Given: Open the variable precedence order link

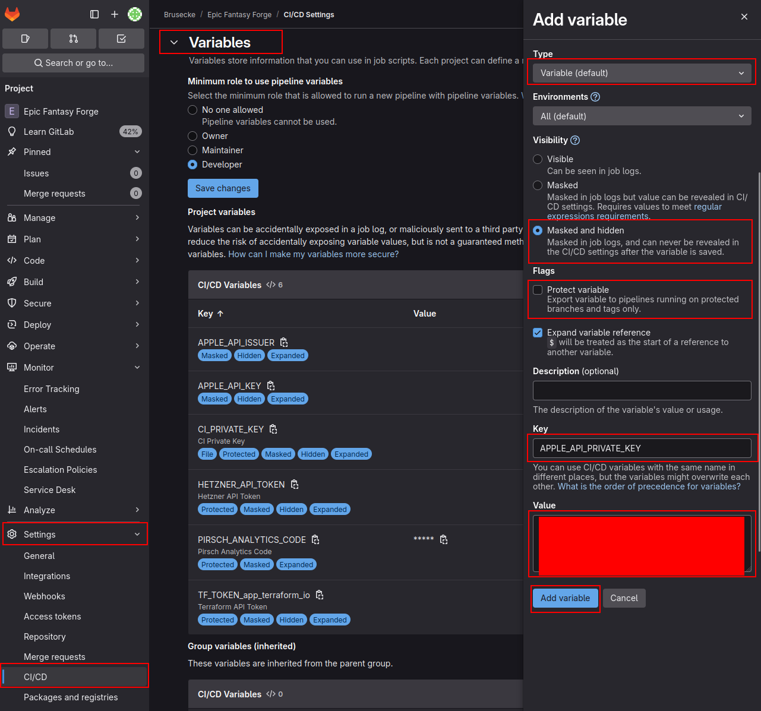Looking at the screenshot, I should (x=649, y=486).
